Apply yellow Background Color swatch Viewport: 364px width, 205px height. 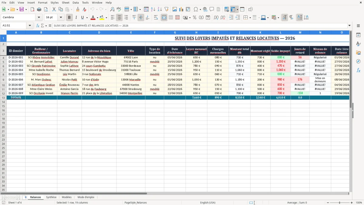point(102,18)
